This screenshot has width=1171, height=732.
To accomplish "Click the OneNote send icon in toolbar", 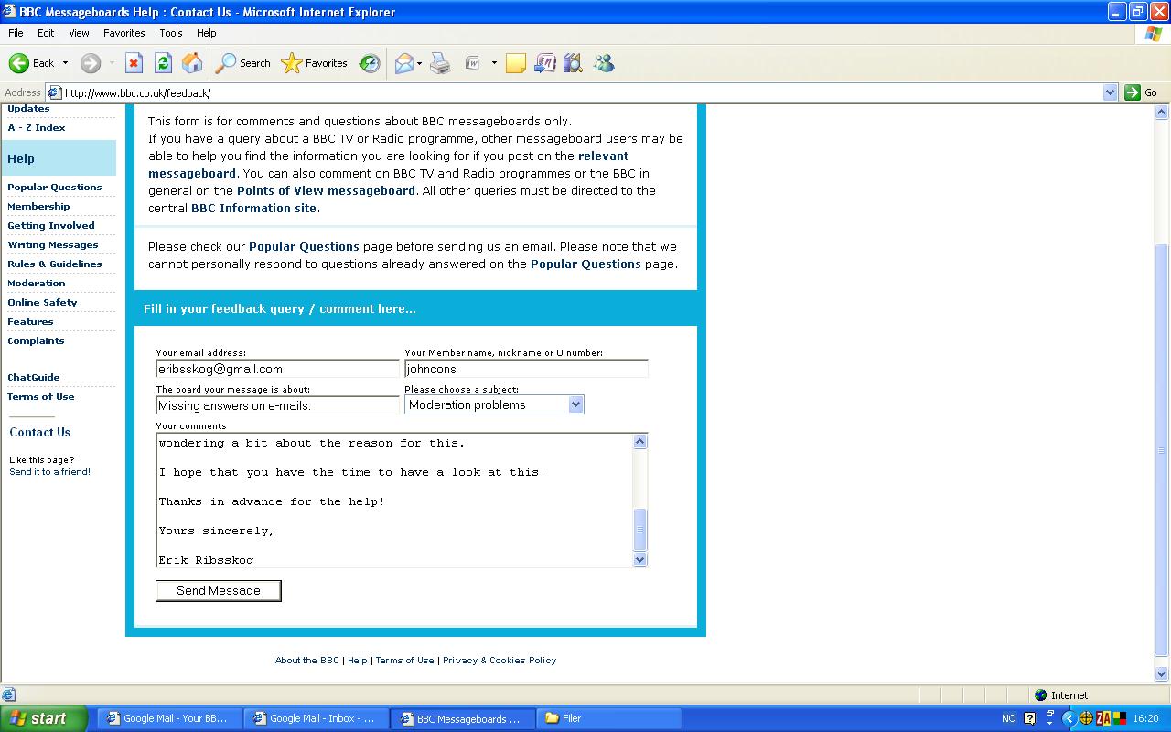I will 545,63.
